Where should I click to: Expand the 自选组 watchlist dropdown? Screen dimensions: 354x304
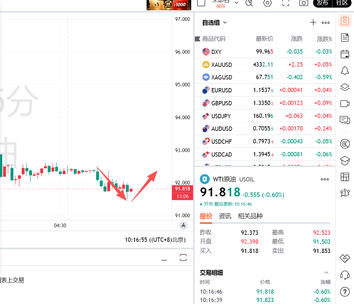click(x=225, y=23)
